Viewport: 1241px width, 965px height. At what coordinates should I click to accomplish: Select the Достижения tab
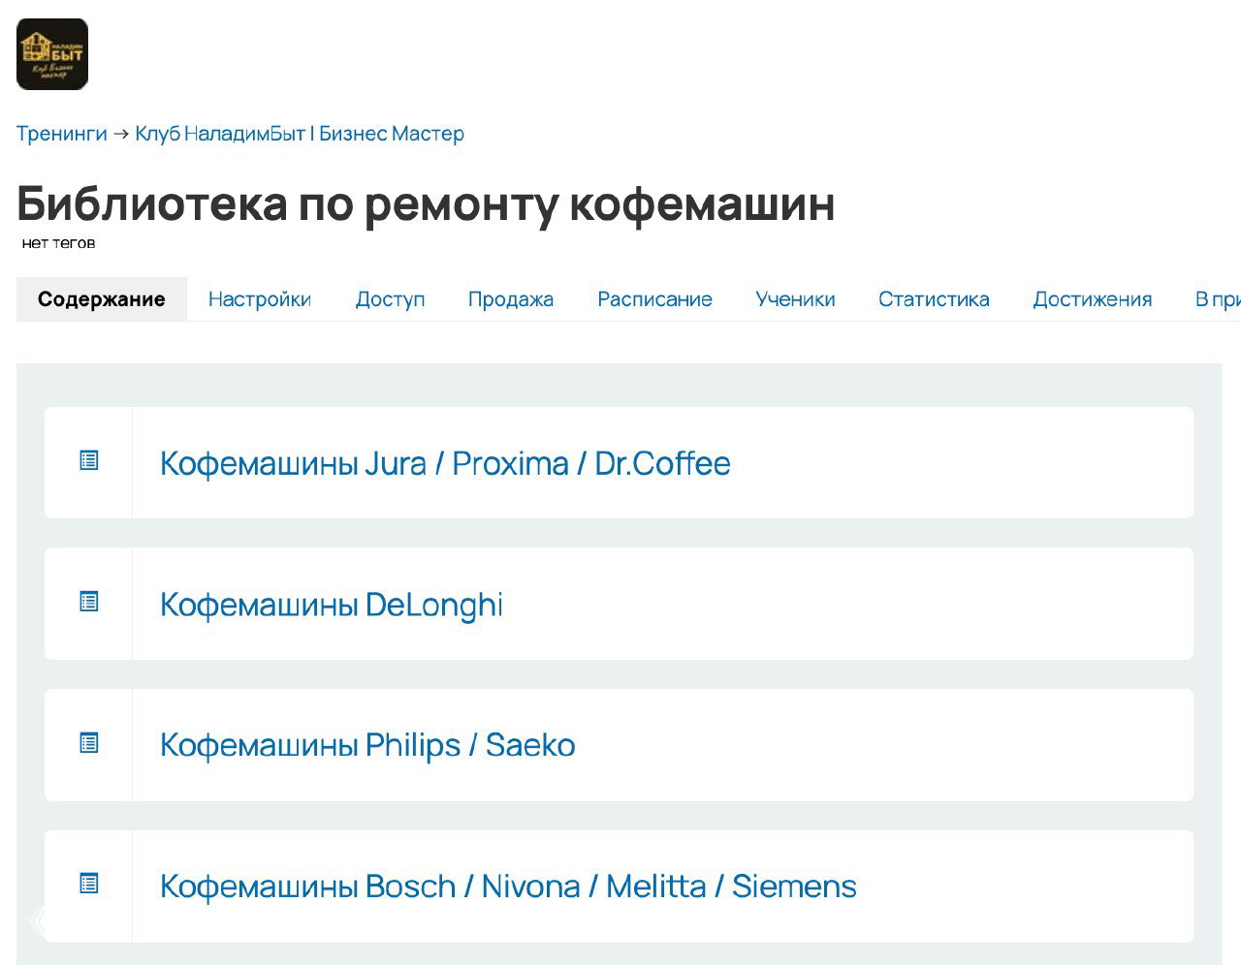[x=1093, y=299]
